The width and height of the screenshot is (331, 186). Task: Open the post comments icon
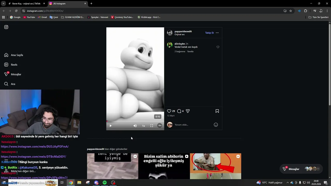179,111
